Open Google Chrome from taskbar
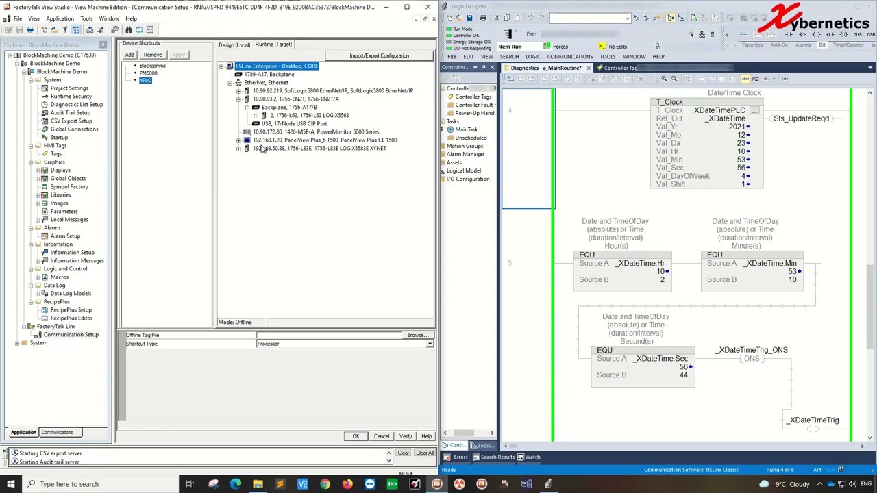Viewport: 877px width, 493px height. click(x=325, y=484)
